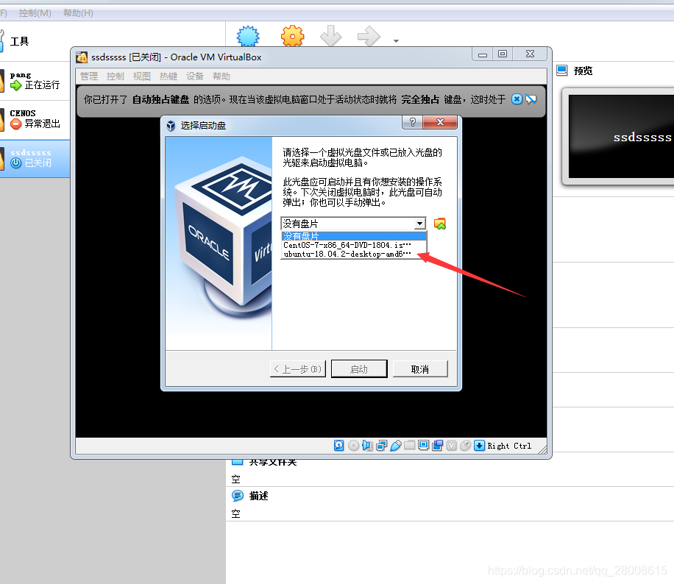Select the pang virtual machine in the list

click(x=35, y=81)
